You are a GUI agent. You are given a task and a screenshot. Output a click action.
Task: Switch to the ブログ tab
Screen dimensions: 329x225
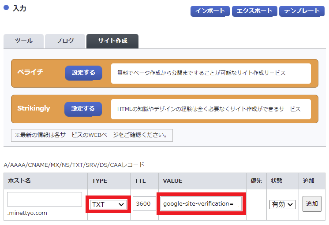coord(65,41)
